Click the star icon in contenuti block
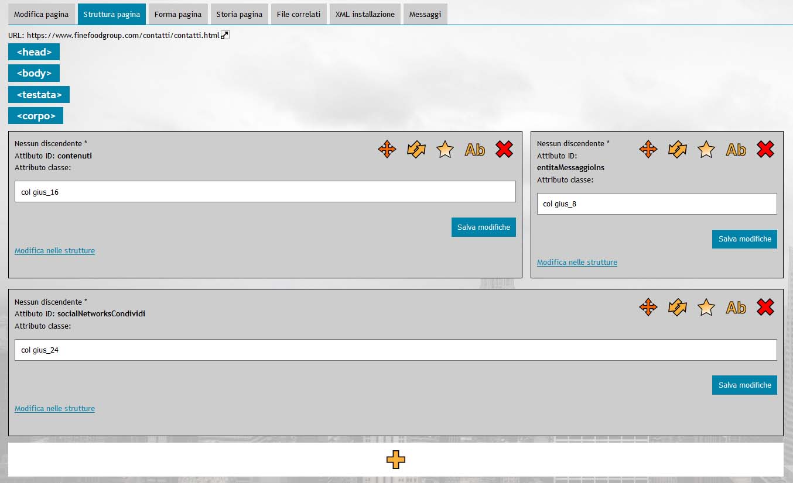 tap(445, 150)
